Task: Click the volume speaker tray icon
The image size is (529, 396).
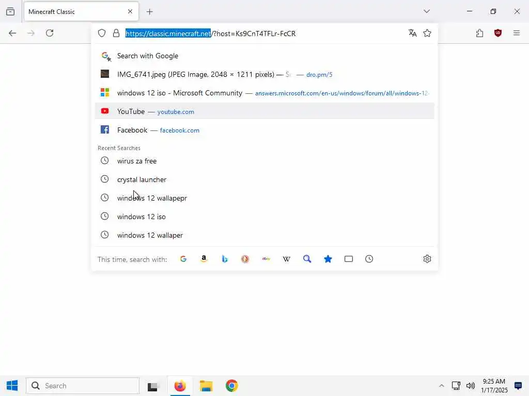Action: coord(470,386)
